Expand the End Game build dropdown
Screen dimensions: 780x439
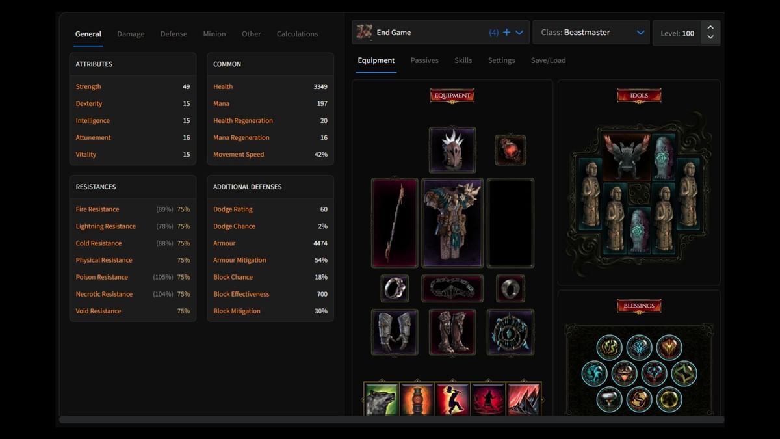pos(519,33)
